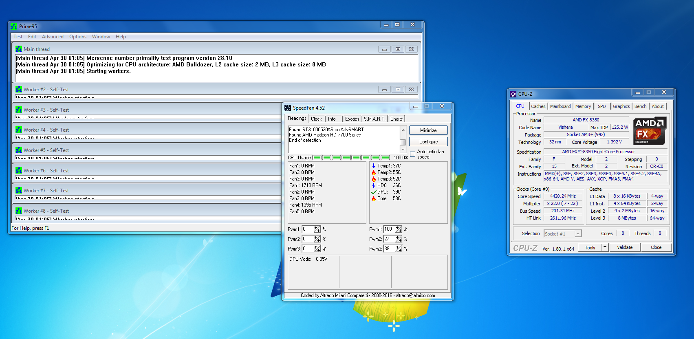Click the "4420.24 MHz" core speed value
Image resolution: width=694 pixels, height=339 pixels.
click(x=563, y=196)
